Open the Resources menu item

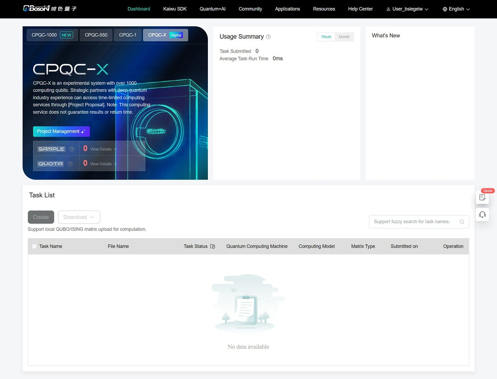pos(324,9)
